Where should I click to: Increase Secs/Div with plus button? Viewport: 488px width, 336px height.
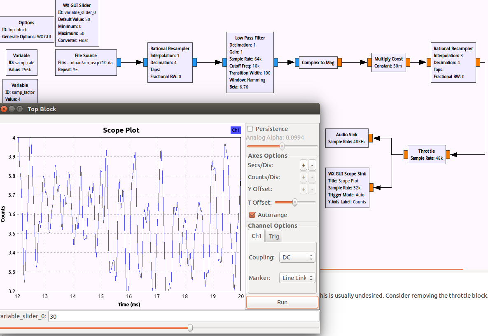pos(304,166)
